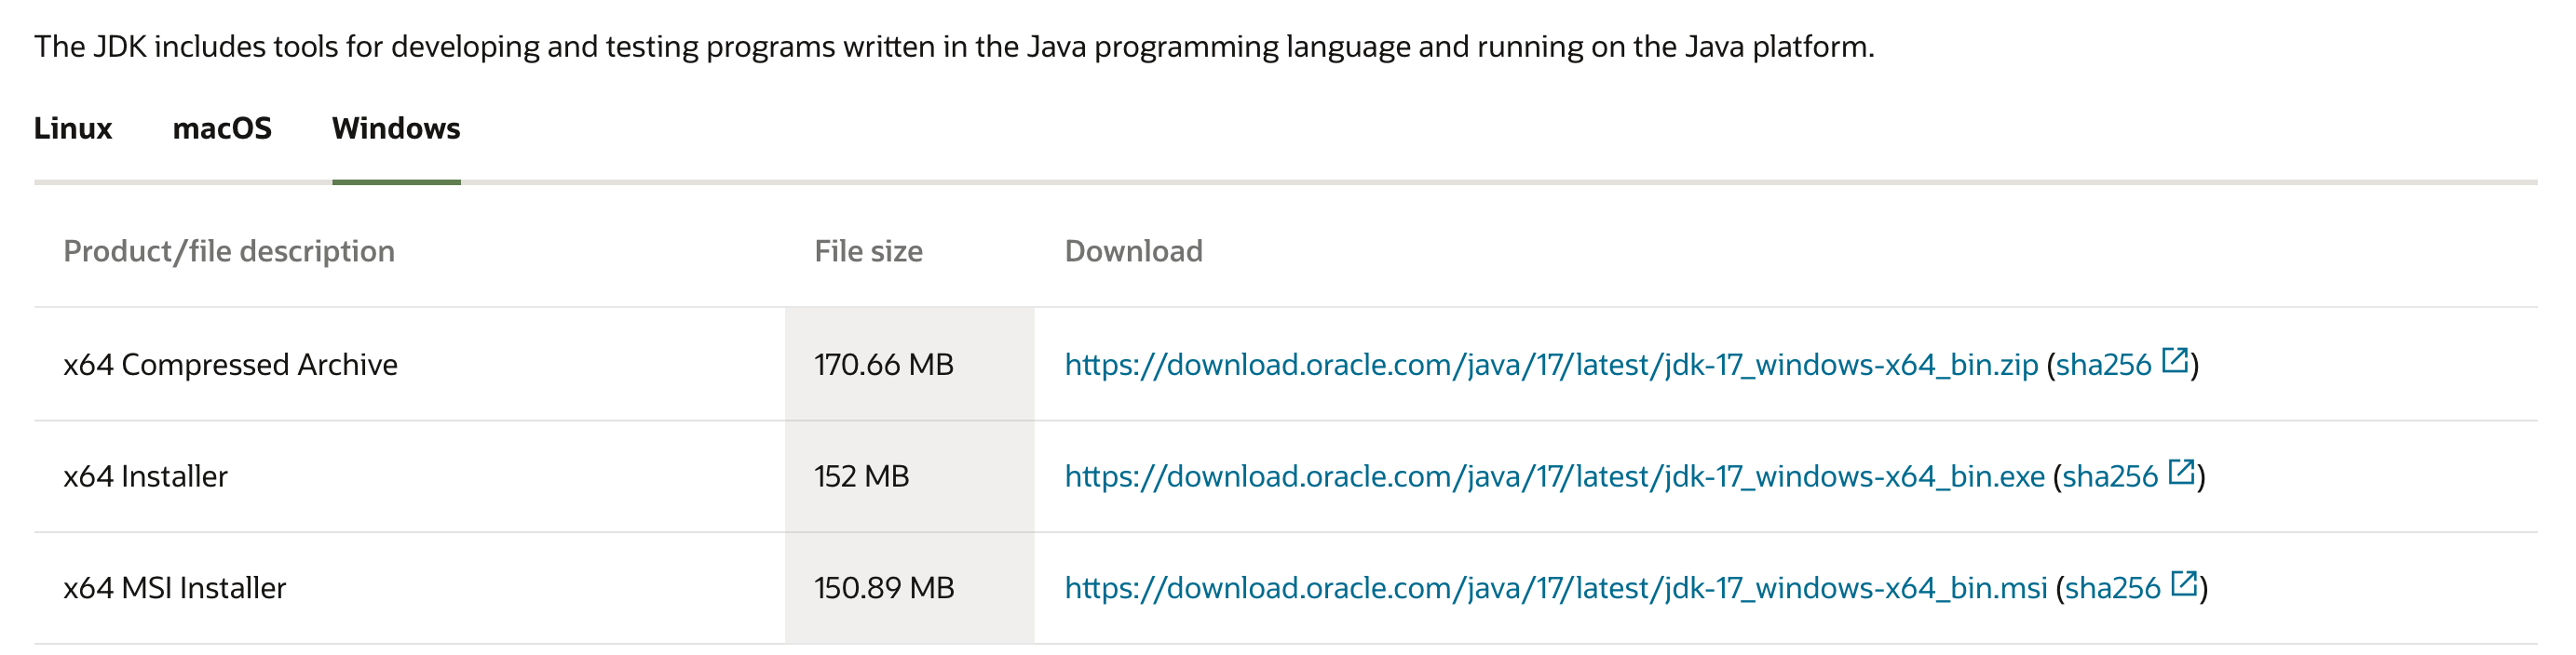Viewport: 2576px width, 655px height.
Task: Download the jdk-17 windows x64 msi installer link
Action: [1556, 589]
